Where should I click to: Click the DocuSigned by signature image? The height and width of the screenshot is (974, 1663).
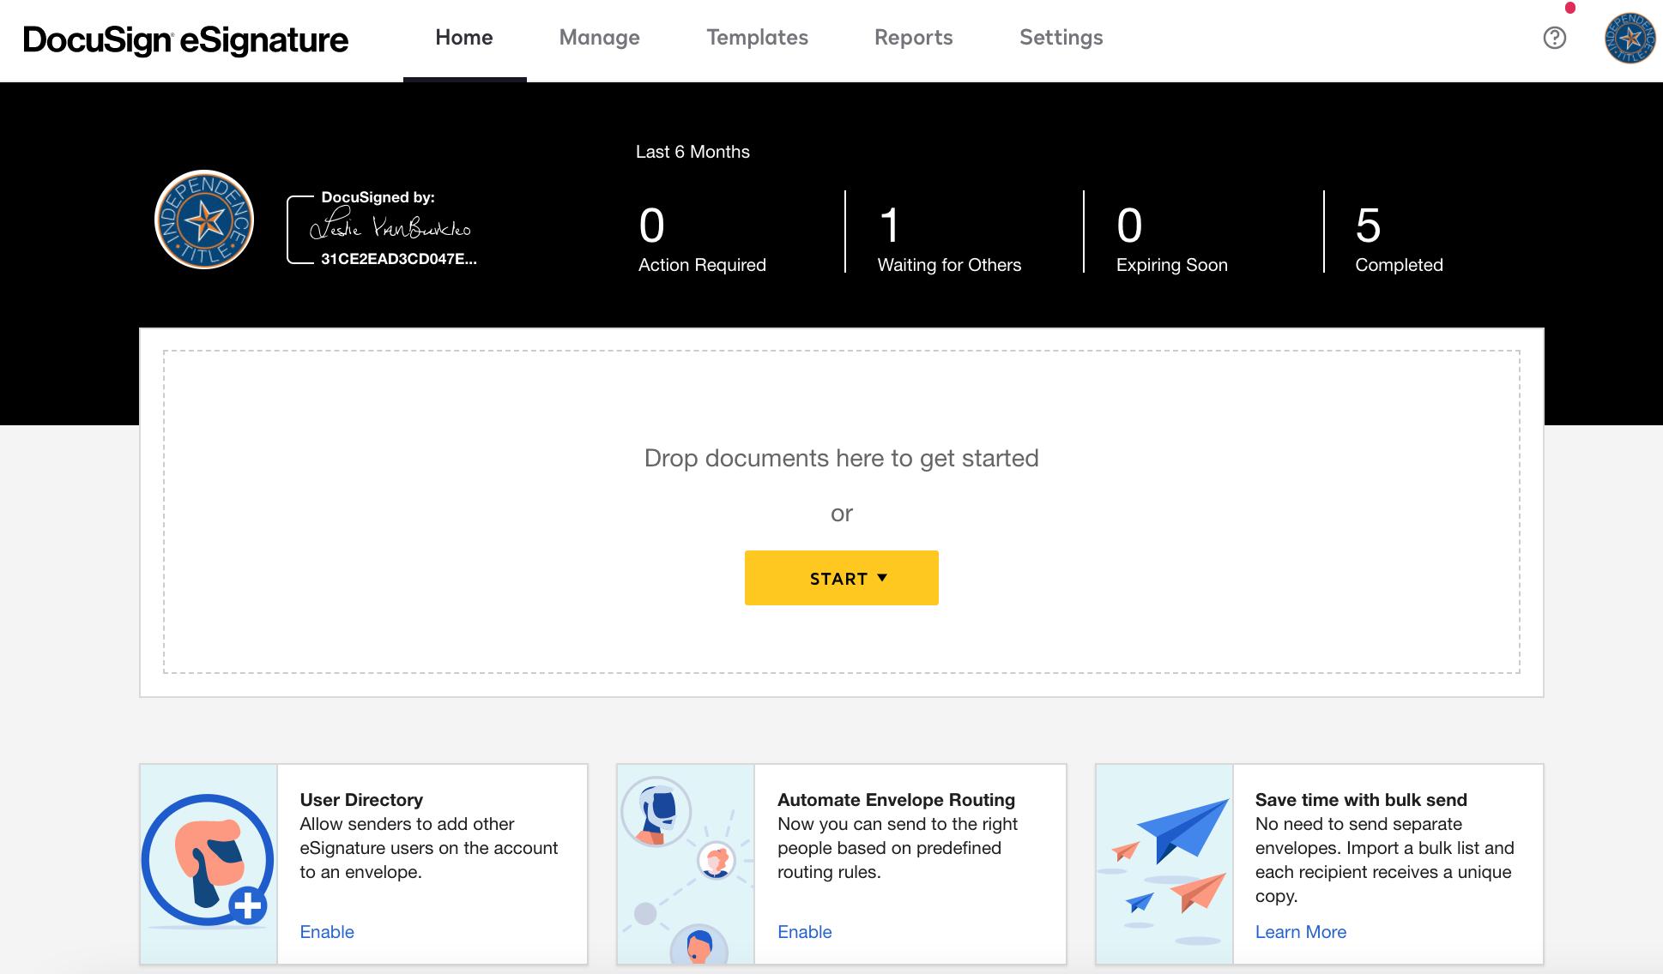click(x=391, y=228)
